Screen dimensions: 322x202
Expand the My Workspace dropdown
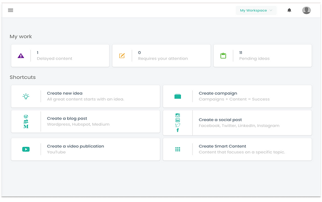pyautogui.click(x=256, y=10)
